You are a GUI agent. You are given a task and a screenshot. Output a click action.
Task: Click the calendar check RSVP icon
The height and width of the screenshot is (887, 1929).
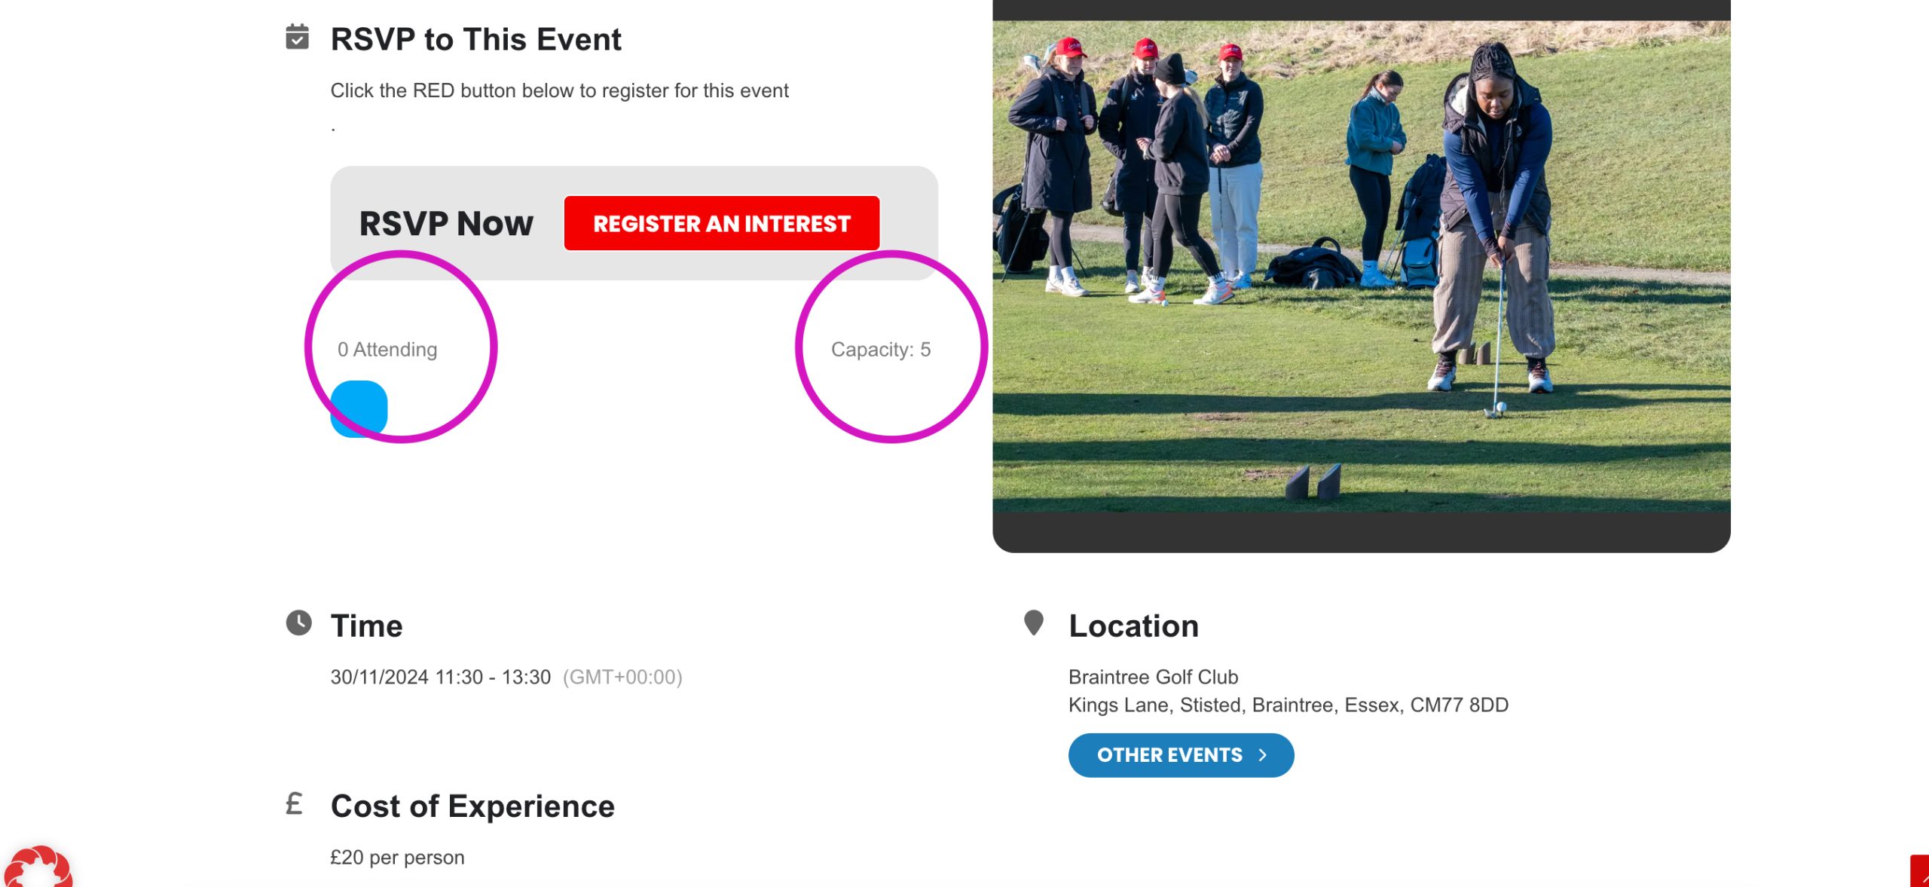click(297, 37)
